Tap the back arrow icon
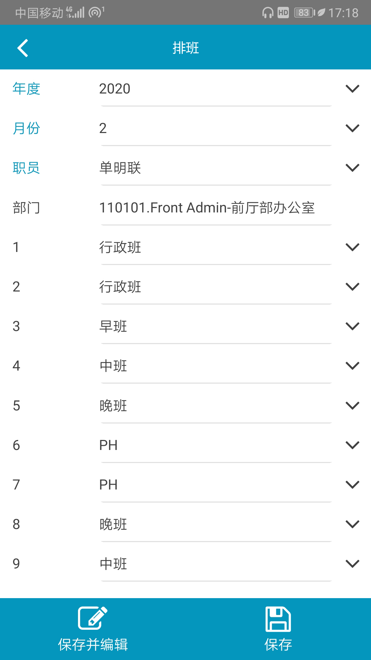The image size is (371, 660). point(23,48)
